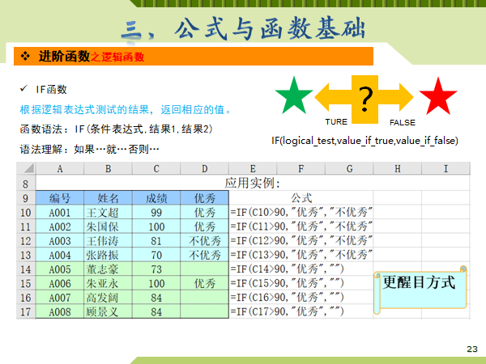
Task: Click the red star shape
Action: tap(438, 96)
